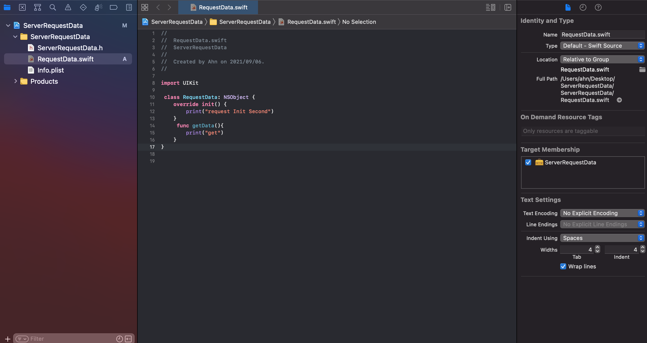This screenshot has width=647, height=343.
Task: Increase the Tab width stepper
Action: point(597,248)
